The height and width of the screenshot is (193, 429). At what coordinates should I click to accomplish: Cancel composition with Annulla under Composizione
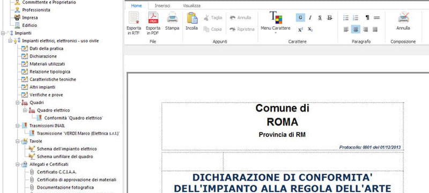pyautogui.click(x=403, y=21)
